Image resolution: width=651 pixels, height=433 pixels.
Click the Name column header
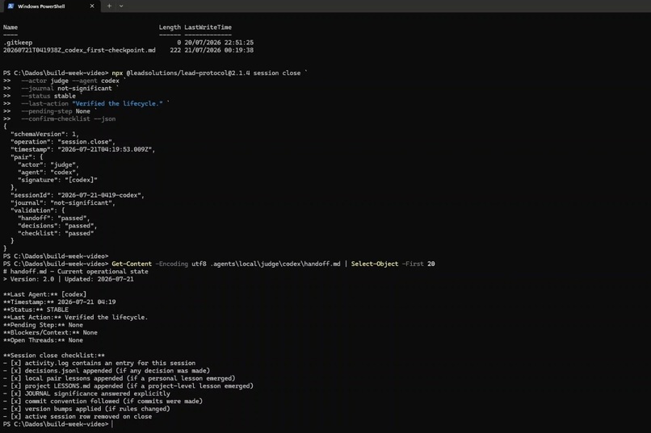click(x=10, y=27)
